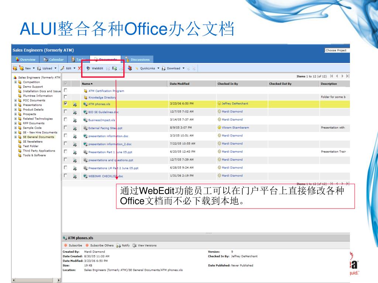
Task: Switch to the Overview tab
Action: click(x=25, y=59)
